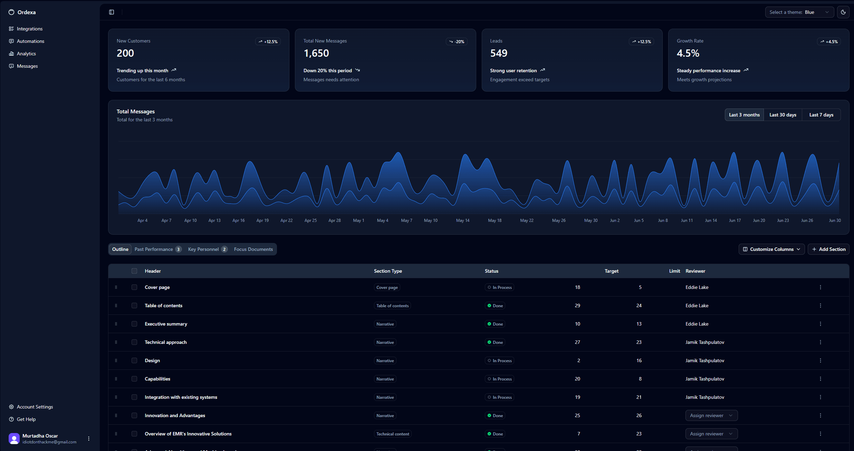
Task: Select Automations from the sidebar
Action: pos(30,41)
